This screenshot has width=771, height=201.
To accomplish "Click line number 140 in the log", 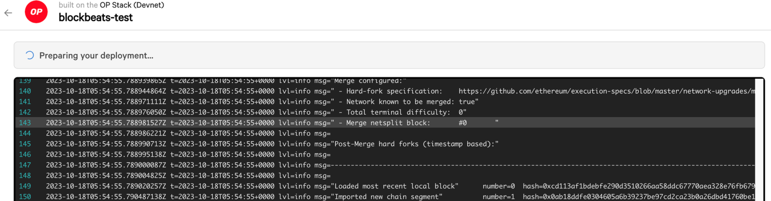I will (25, 91).
